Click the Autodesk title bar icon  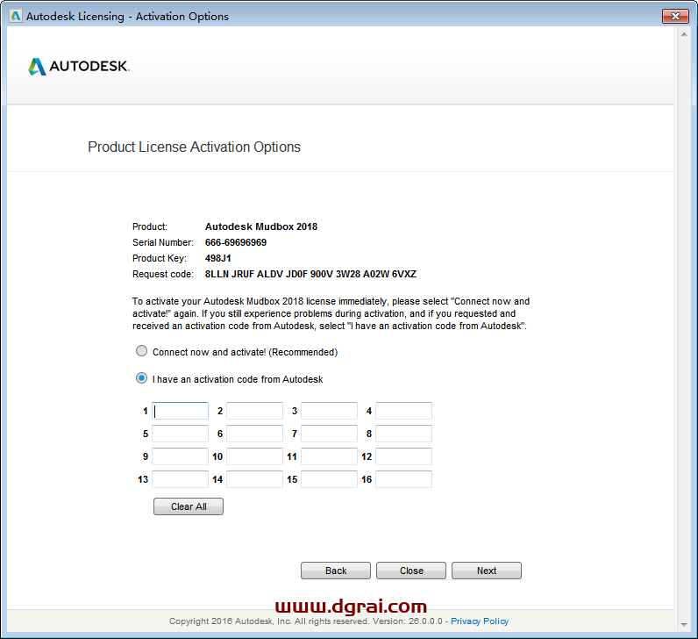[16, 16]
